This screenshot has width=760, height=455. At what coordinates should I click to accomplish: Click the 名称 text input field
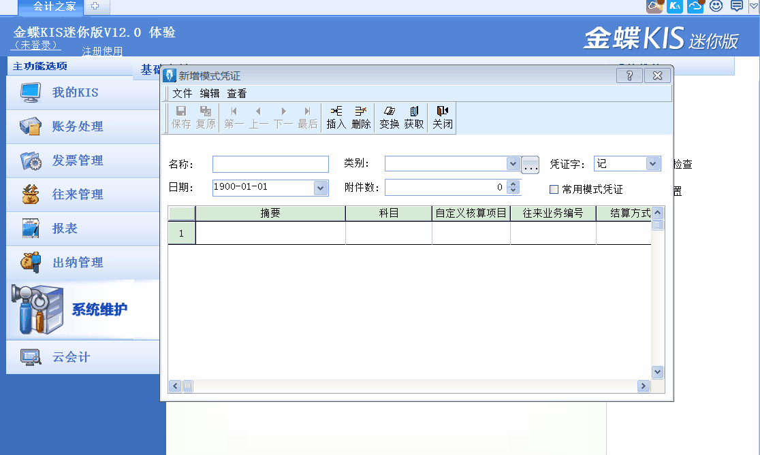coord(270,164)
